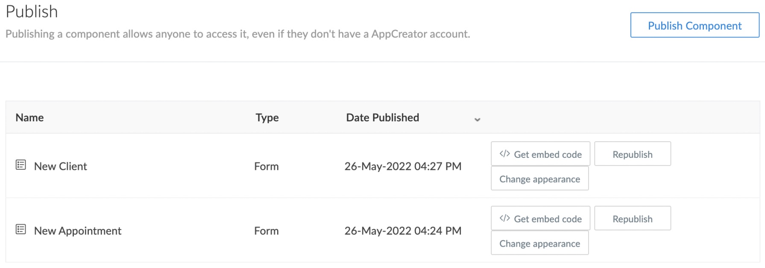Select the New Client form icon in the list
Viewport: 765px width, 268px height.
pyautogui.click(x=20, y=164)
